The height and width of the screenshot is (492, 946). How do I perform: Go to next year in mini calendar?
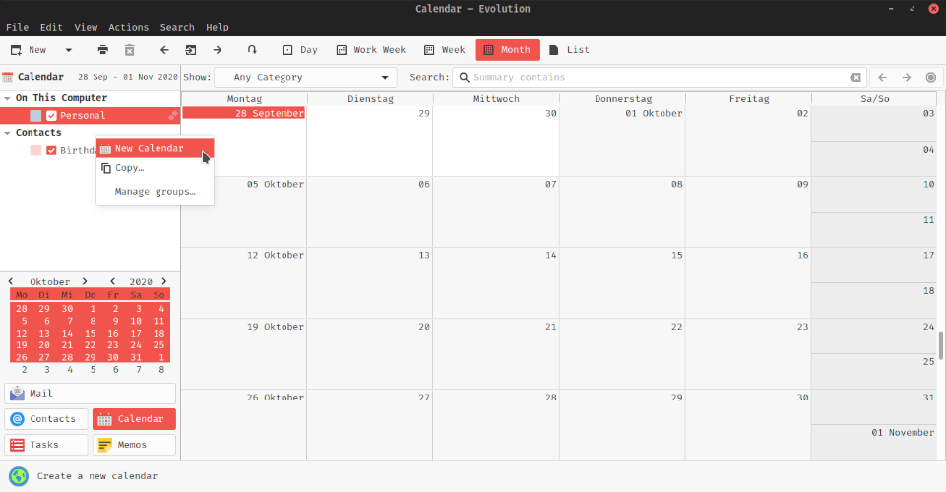(163, 281)
